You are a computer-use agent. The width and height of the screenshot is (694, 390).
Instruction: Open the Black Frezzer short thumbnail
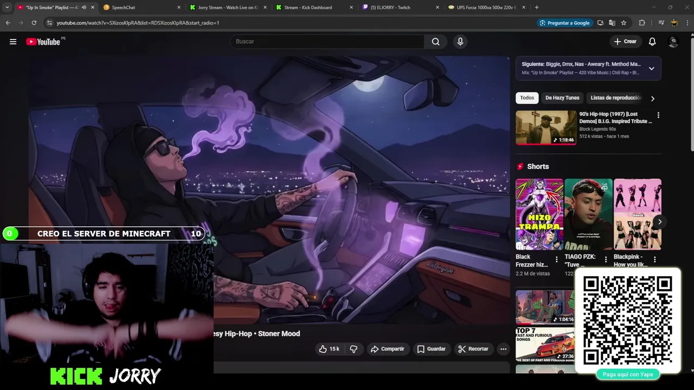(x=539, y=214)
